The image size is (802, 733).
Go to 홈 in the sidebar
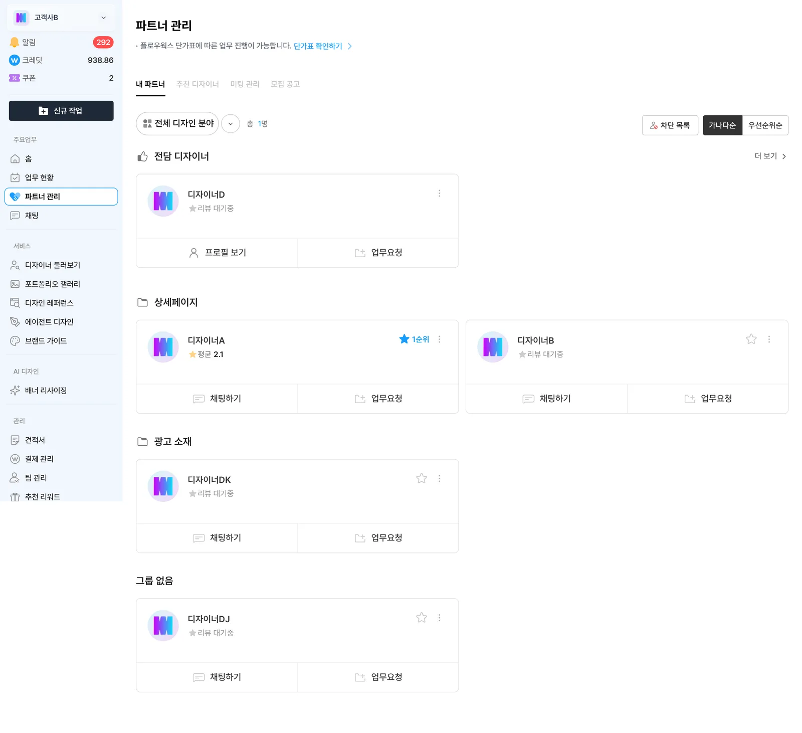tap(61, 159)
